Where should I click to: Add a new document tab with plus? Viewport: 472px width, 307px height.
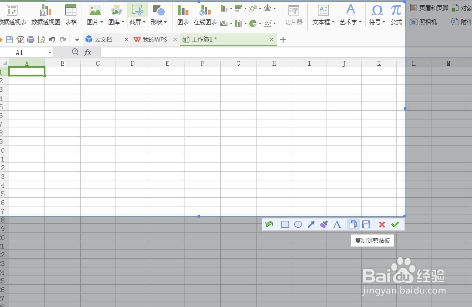(283, 40)
